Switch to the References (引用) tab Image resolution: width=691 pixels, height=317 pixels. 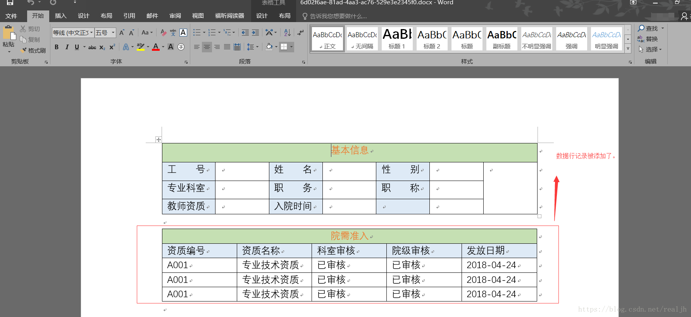129,16
